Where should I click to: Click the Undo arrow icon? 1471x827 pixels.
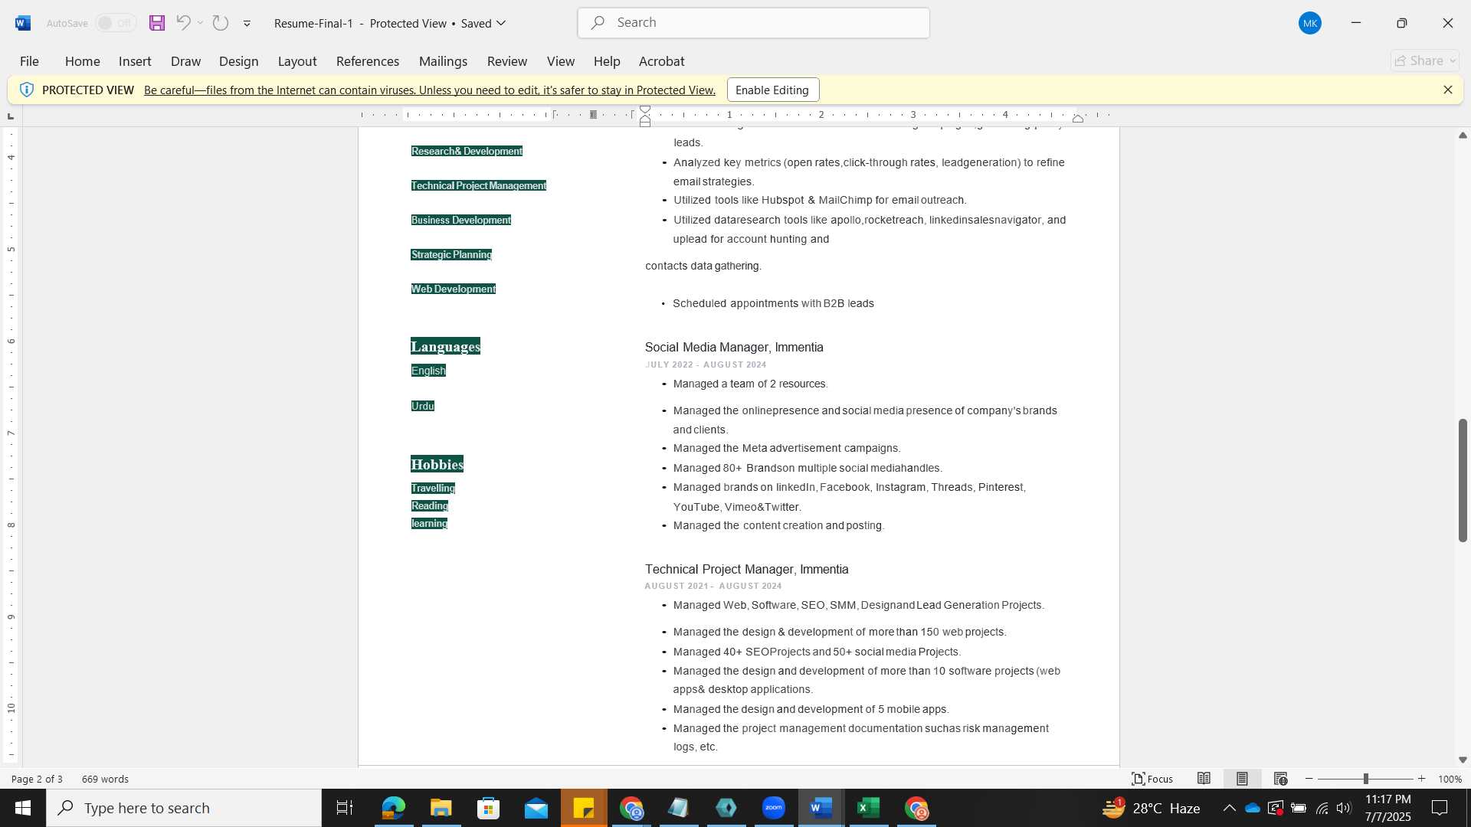(183, 23)
